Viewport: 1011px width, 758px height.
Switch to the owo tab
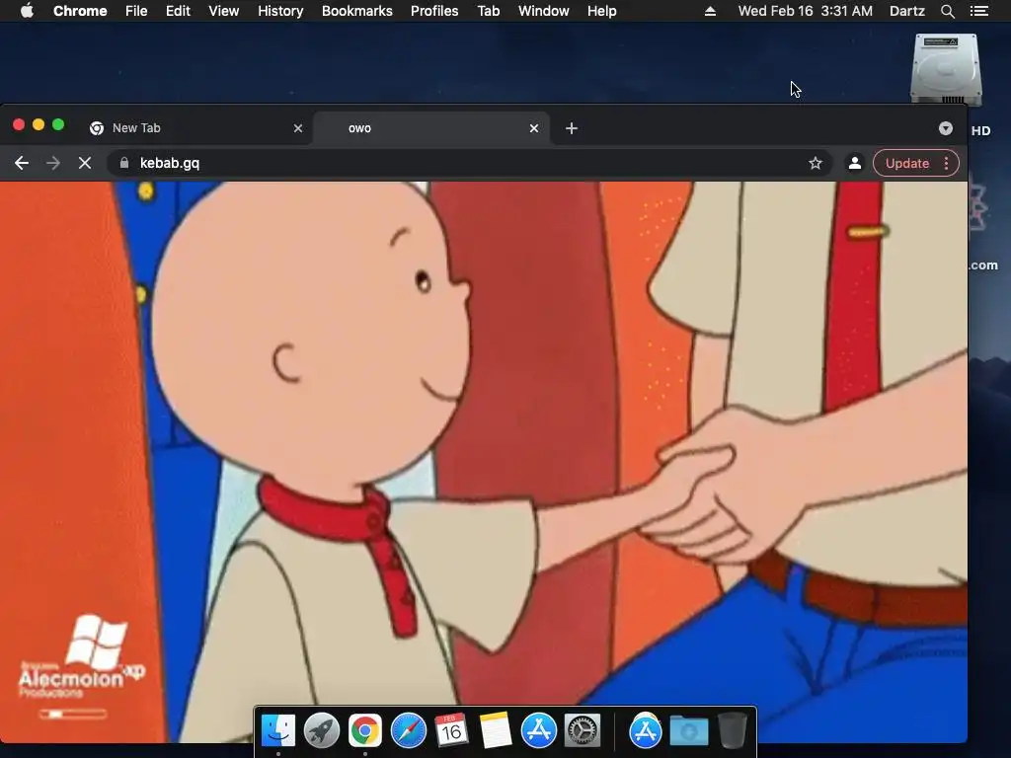tap(430, 128)
